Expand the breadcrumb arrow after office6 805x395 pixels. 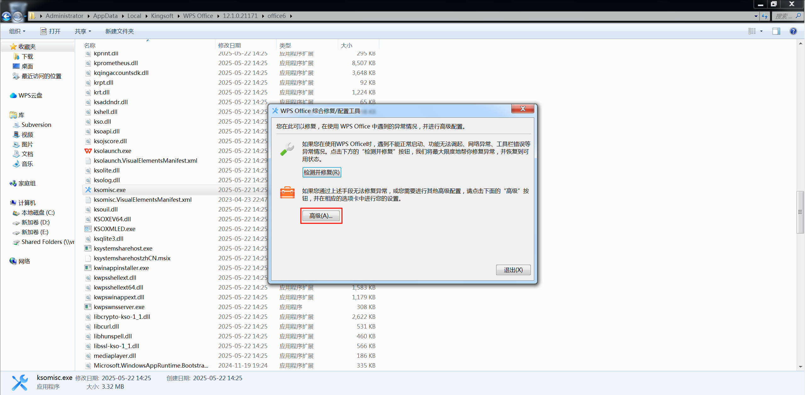coord(291,16)
